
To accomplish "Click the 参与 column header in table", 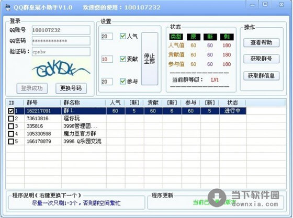I will (x=191, y=102).
